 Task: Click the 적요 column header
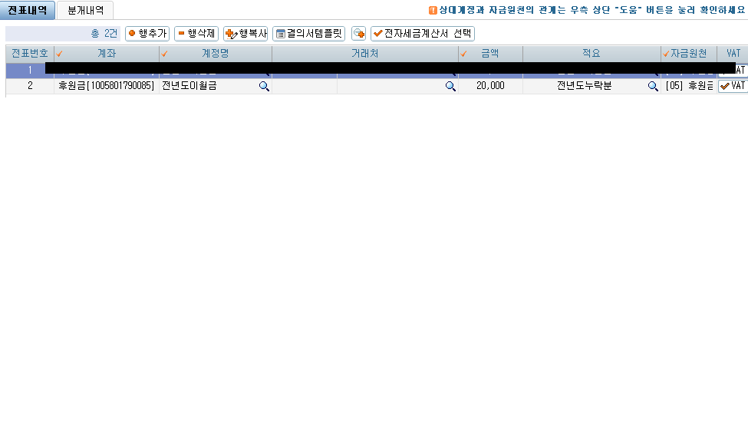click(x=591, y=54)
